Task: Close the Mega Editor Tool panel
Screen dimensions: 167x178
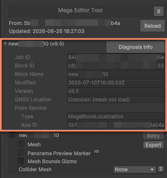Action: pyautogui.click(x=159, y=11)
